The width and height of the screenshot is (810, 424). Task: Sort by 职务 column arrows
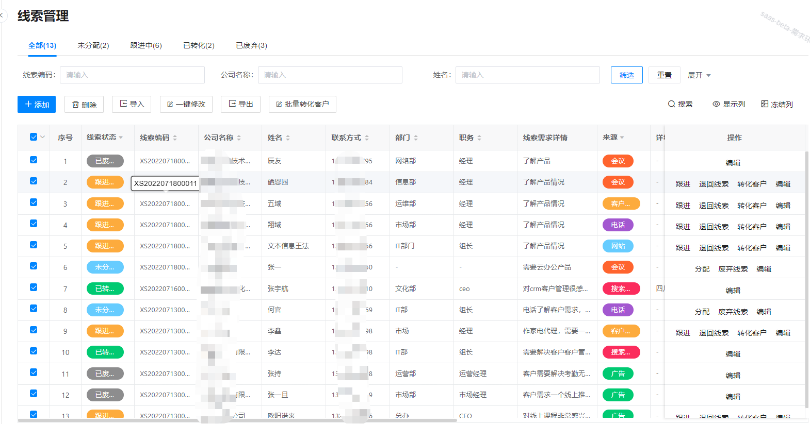coord(479,138)
